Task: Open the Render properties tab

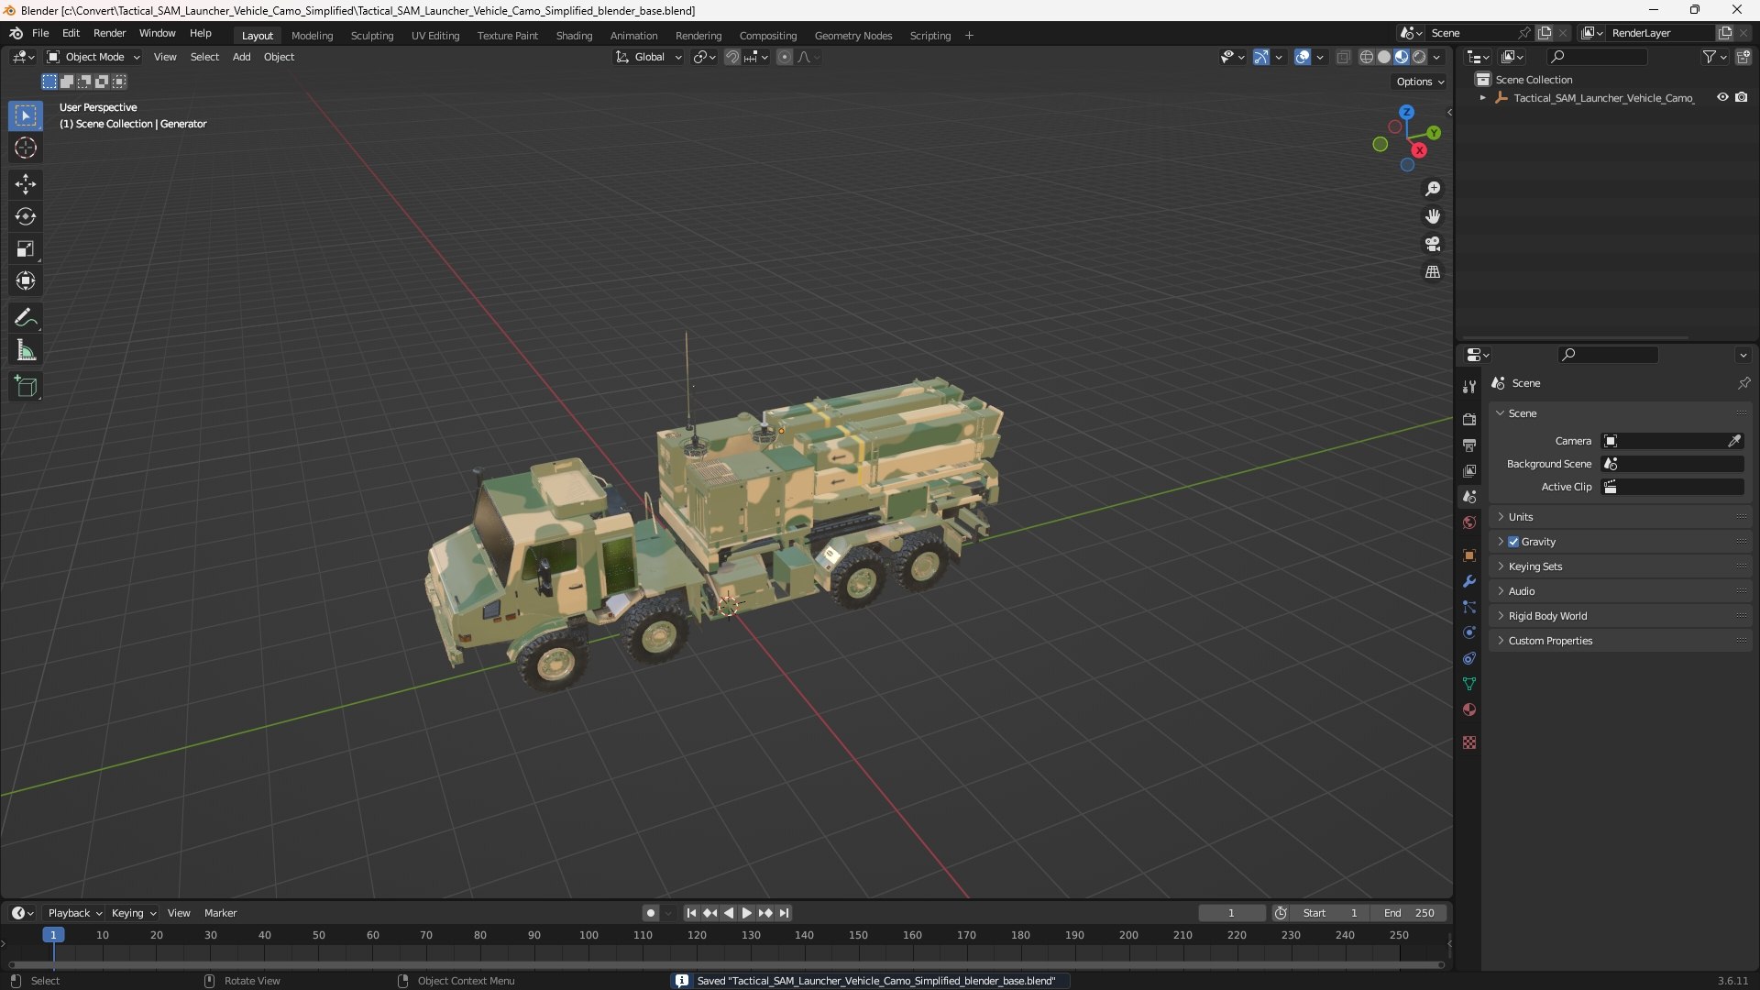Action: click(1469, 419)
